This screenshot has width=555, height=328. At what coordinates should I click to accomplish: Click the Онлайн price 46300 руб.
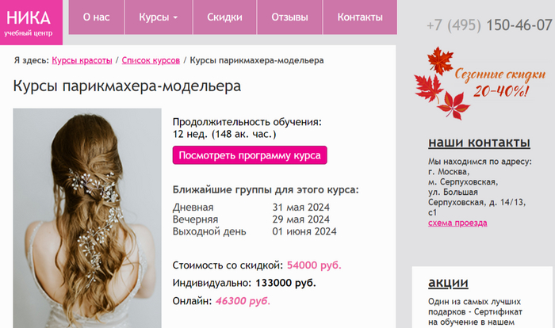pyautogui.click(x=243, y=301)
